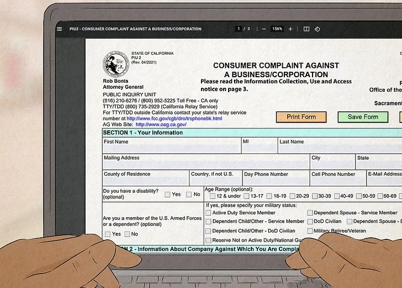Check the 12 & under age range
Viewport: 402px width, 288px height.
(x=212, y=196)
